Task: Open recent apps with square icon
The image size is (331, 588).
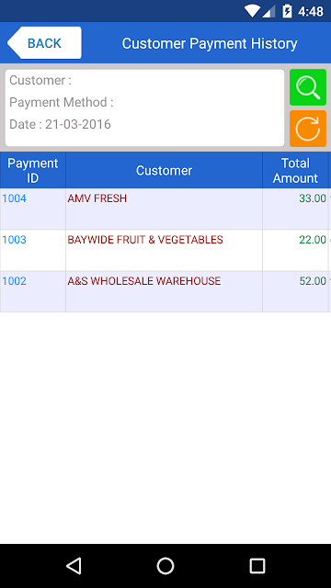Action: (257, 566)
